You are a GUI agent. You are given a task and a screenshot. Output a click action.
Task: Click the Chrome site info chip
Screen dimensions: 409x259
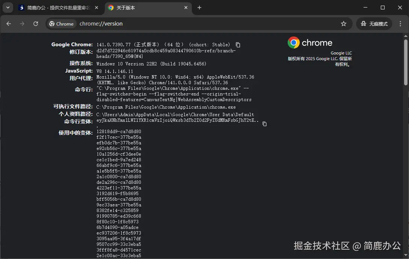(x=62, y=24)
